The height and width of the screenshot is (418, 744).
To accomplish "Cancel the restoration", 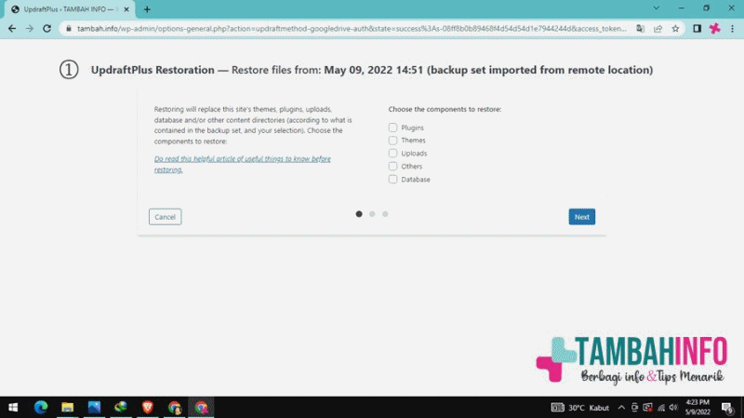I will point(166,217).
